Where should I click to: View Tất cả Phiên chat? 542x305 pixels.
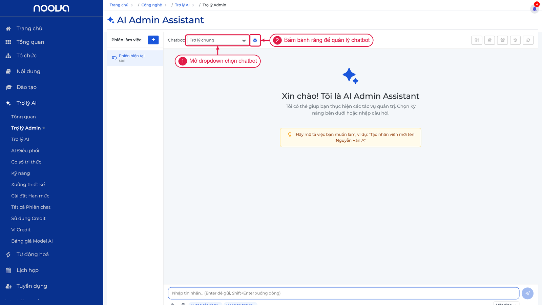click(x=30, y=207)
